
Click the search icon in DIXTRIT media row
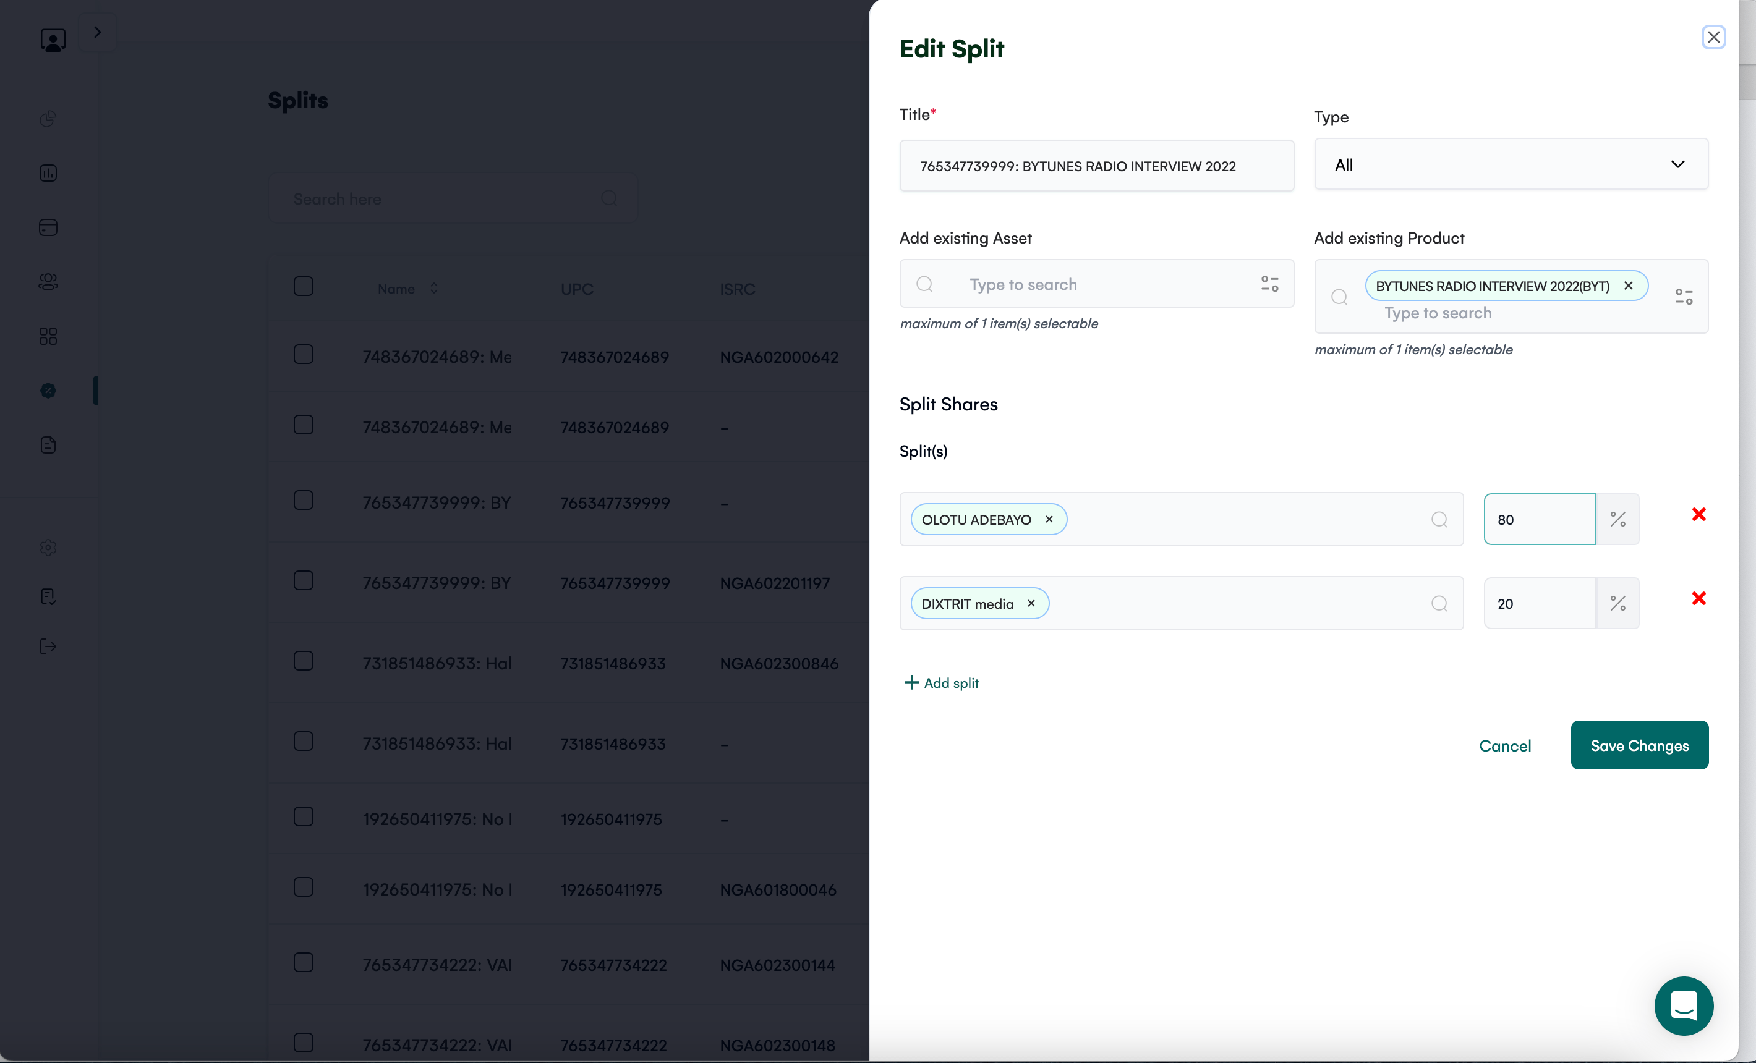(x=1439, y=603)
